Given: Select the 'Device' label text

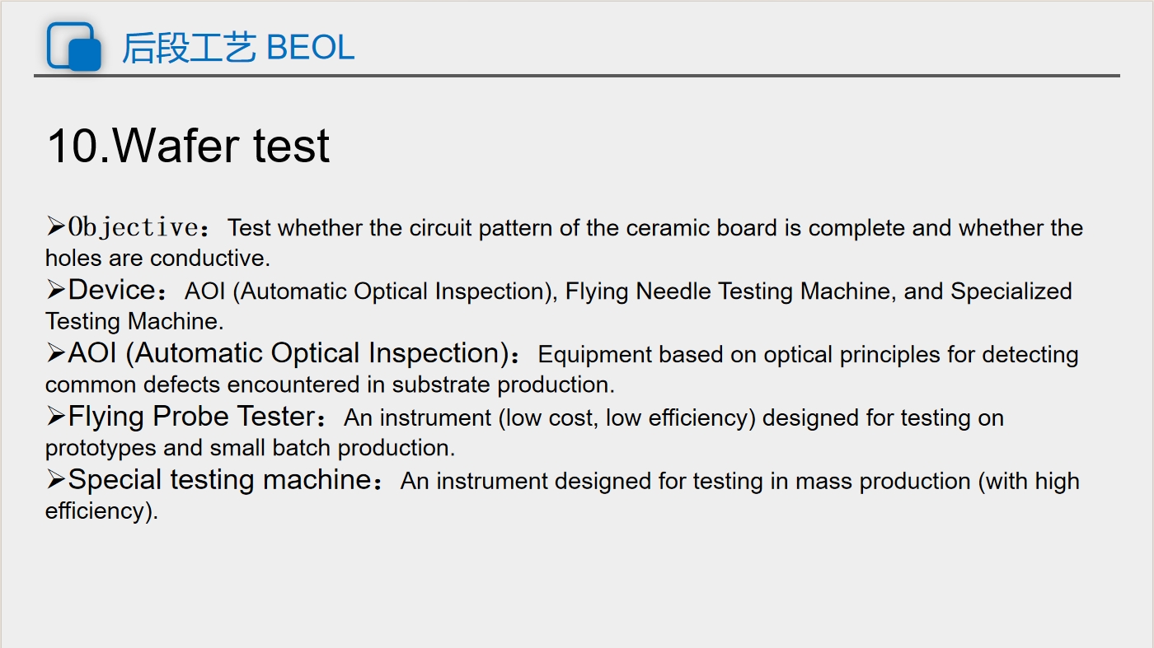Looking at the screenshot, I should 111,290.
